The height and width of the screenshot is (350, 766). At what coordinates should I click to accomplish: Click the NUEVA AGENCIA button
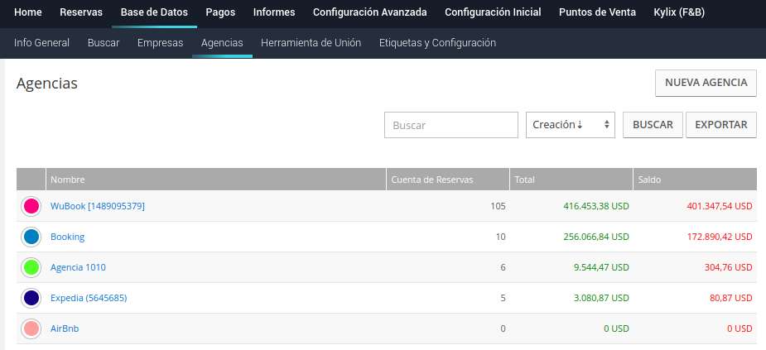click(x=706, y=83)
